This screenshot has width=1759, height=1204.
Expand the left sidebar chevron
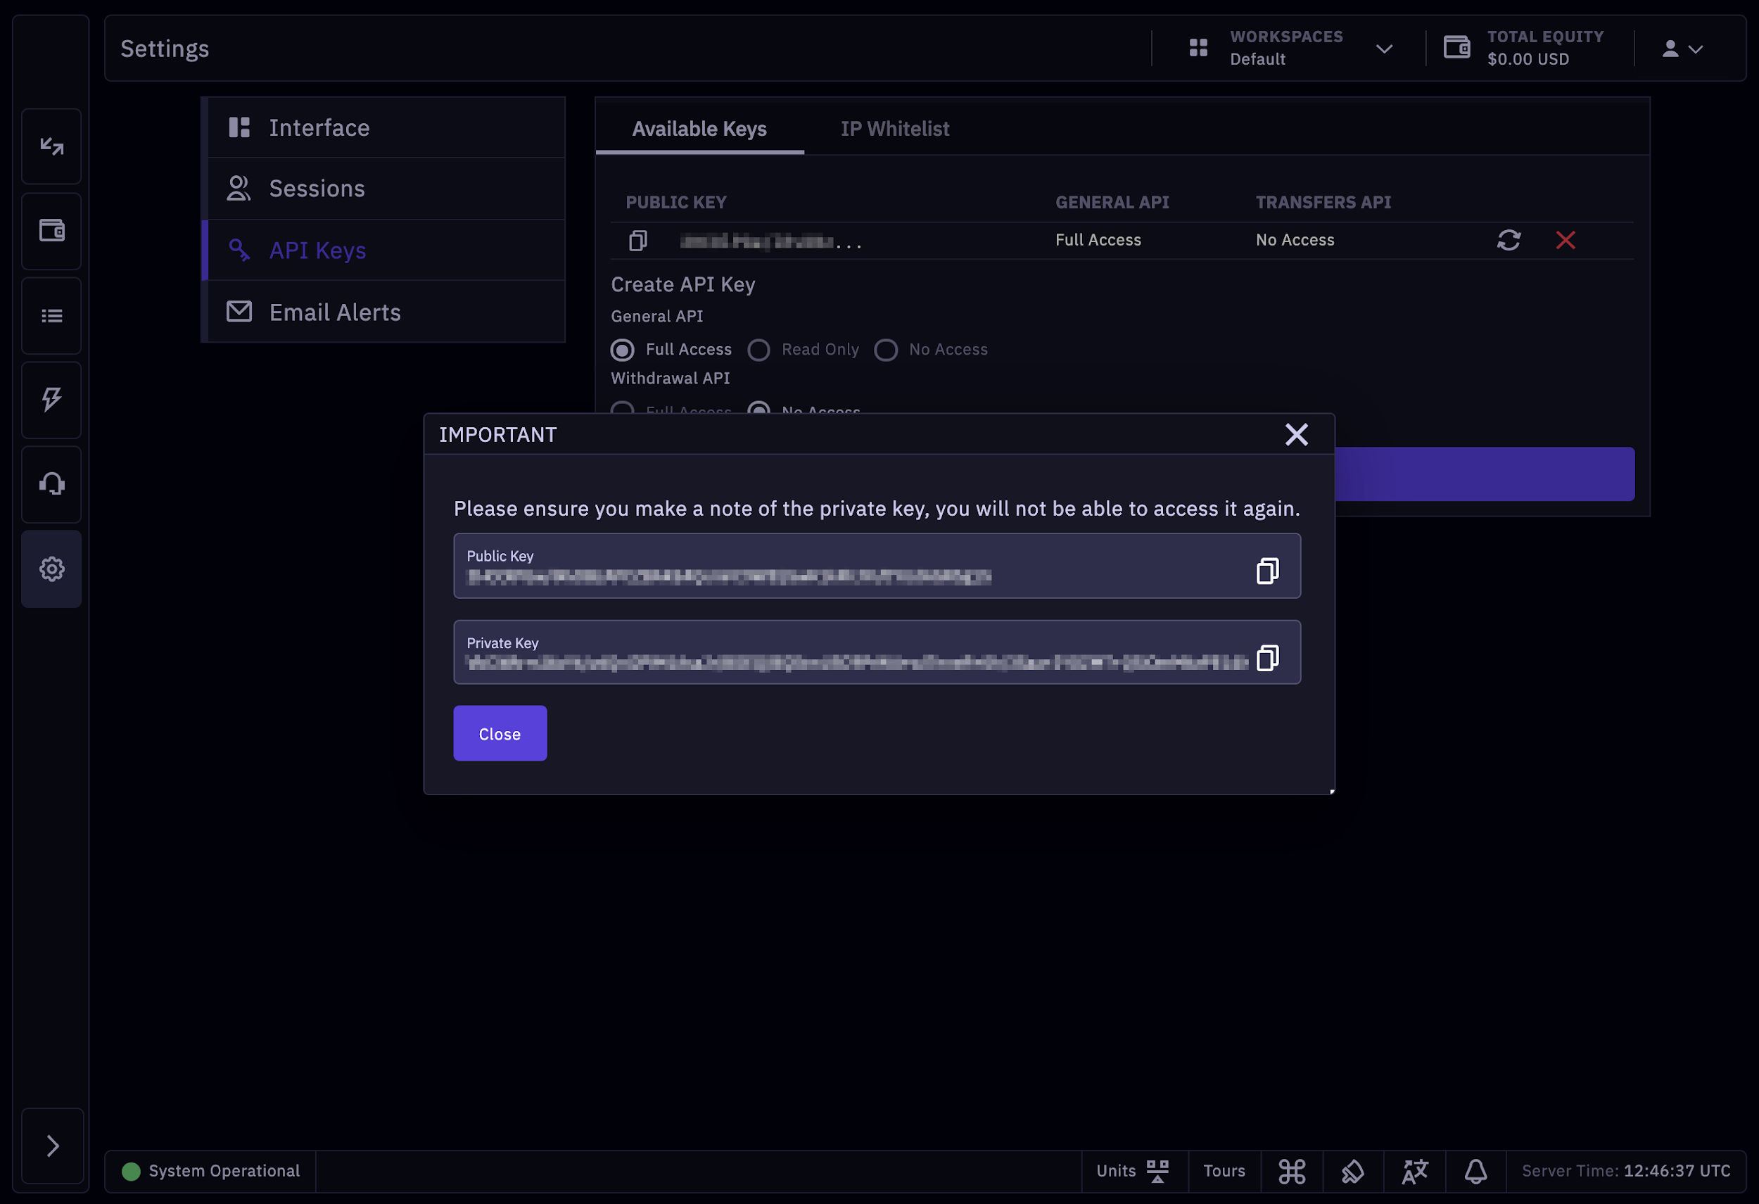[x=52, y=1146]
